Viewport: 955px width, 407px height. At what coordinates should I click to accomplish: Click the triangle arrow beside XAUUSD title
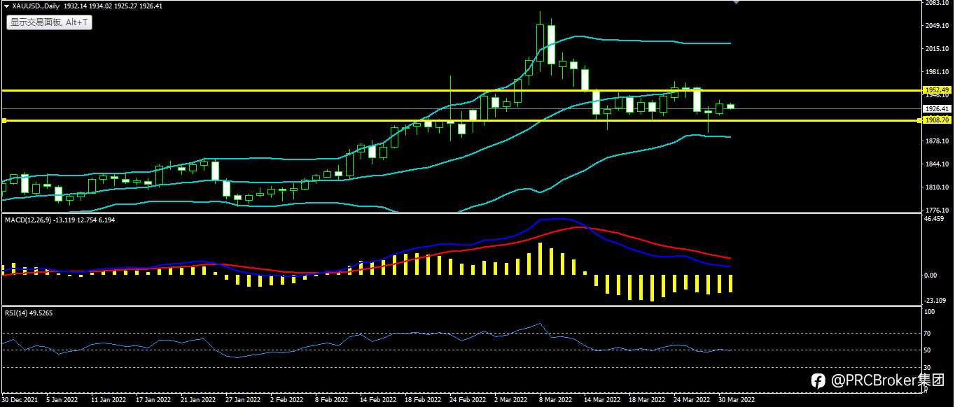point(6,6)
